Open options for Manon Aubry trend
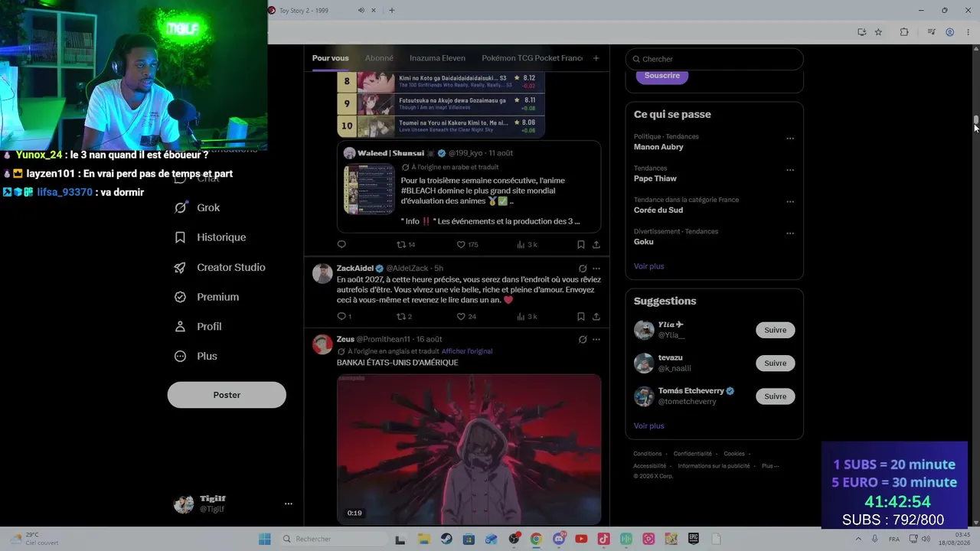The height and width of the screenshot is (551, 980). click(x=790, y=139)
